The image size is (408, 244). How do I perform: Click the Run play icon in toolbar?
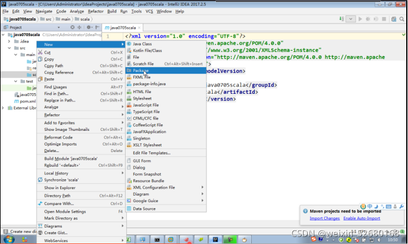(x=360, y=19)
